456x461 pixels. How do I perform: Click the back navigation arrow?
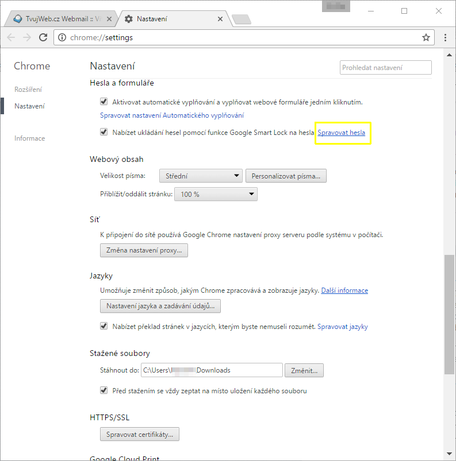point(11,37)
